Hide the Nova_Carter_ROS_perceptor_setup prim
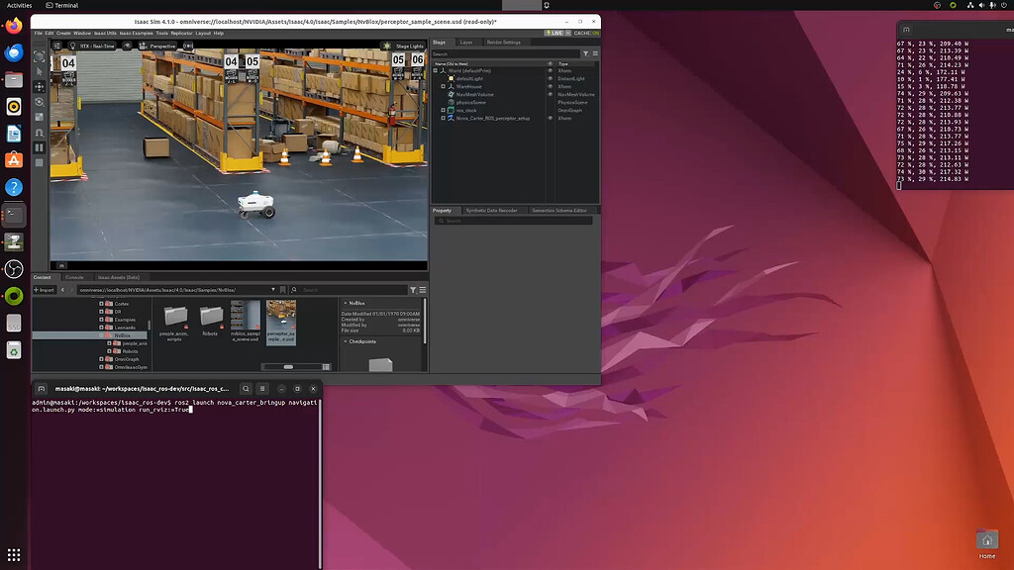The width and height of the screenshot is (1014, 570). tap(551, 118)
